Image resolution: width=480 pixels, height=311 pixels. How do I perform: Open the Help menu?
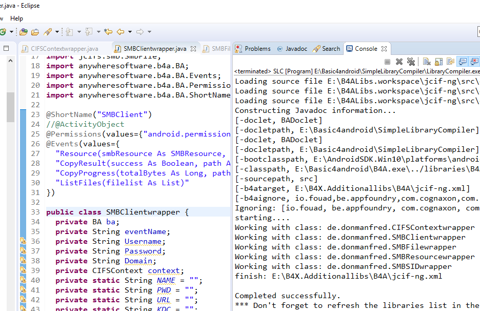[16, 18]
